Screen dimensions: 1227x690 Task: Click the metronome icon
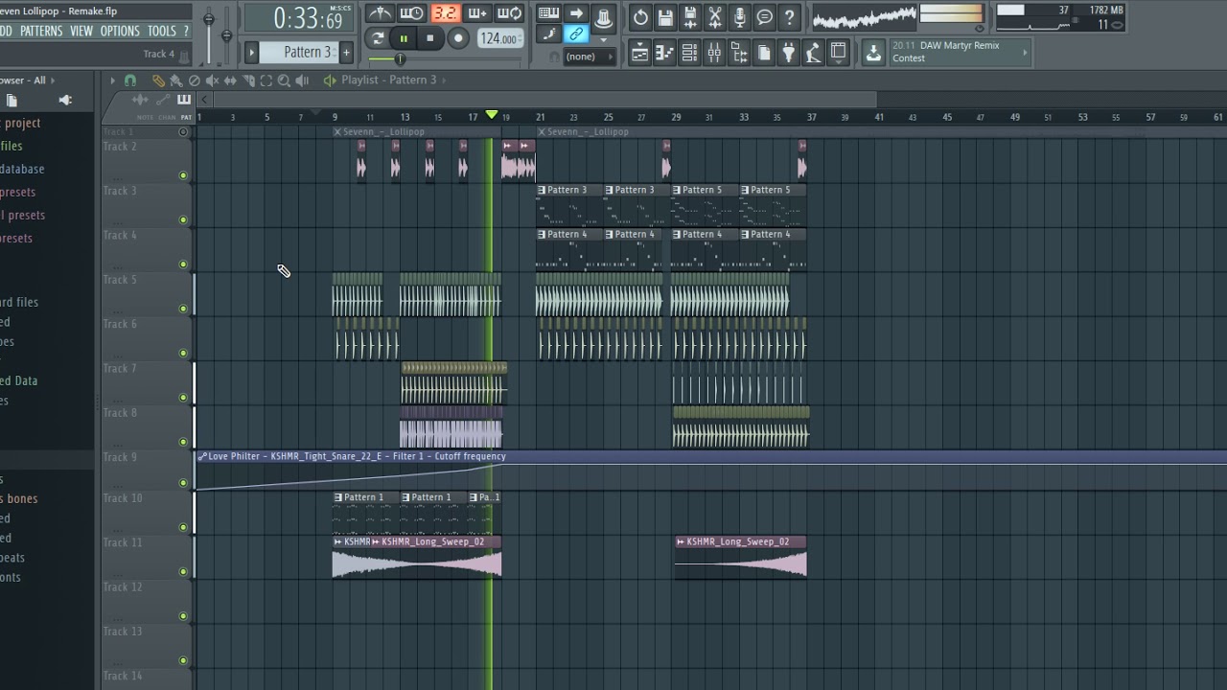(x=380, y=13)
